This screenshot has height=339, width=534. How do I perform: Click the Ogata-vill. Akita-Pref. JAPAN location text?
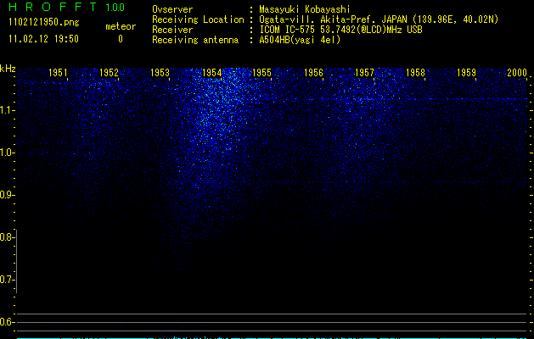[x=379, y=19]
